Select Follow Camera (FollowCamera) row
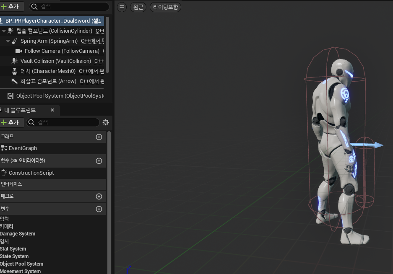Screen dimensions: 393x274 [x=52, y=51]
